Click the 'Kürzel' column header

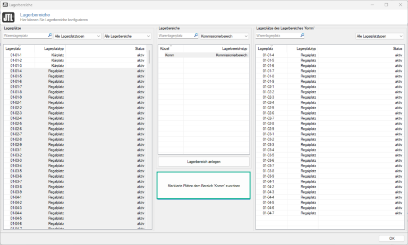click(x=165, y=48)
